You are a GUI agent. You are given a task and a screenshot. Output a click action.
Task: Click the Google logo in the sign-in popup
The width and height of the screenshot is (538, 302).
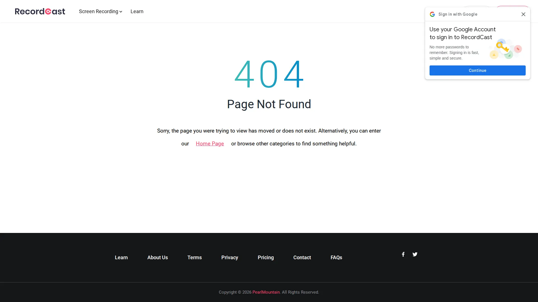point(432,14)
